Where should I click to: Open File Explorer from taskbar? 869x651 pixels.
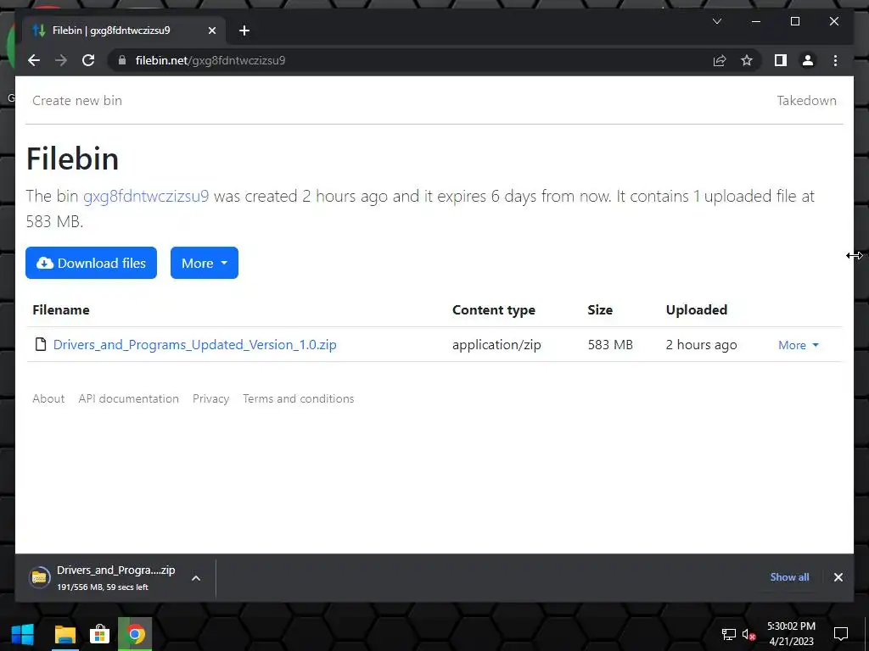pos(64,634)
